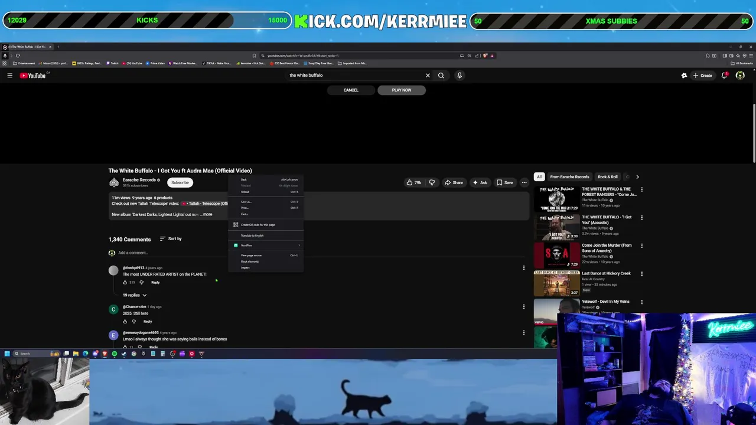Reload the page using browser reload icon
Screen dimensions: 756x425
click(18, 55)
